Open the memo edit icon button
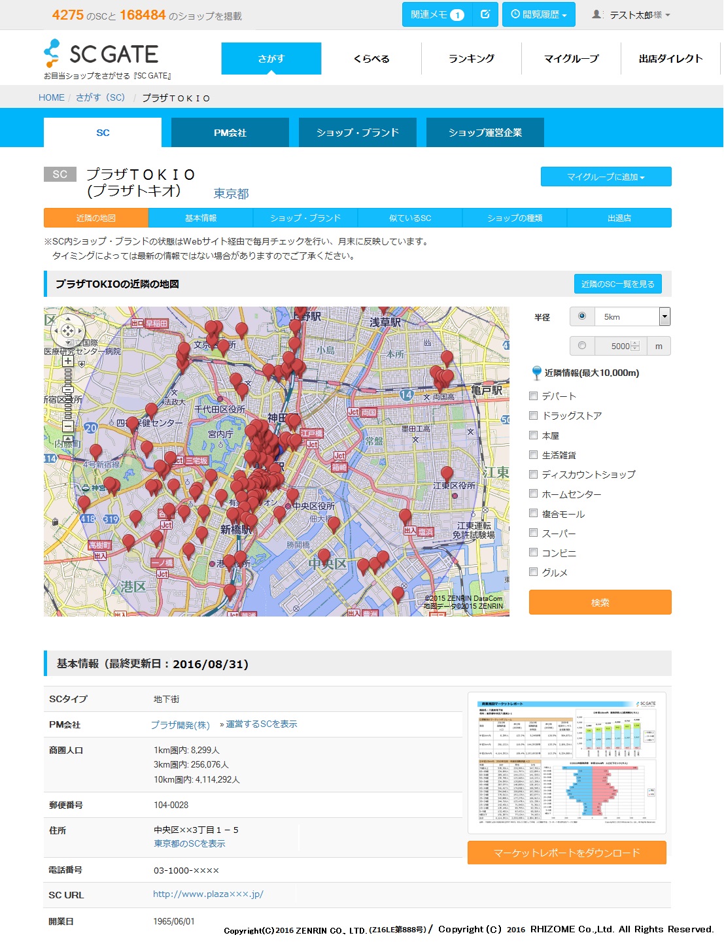This screenshot has height=948, width=724. [x=485, y=14]
